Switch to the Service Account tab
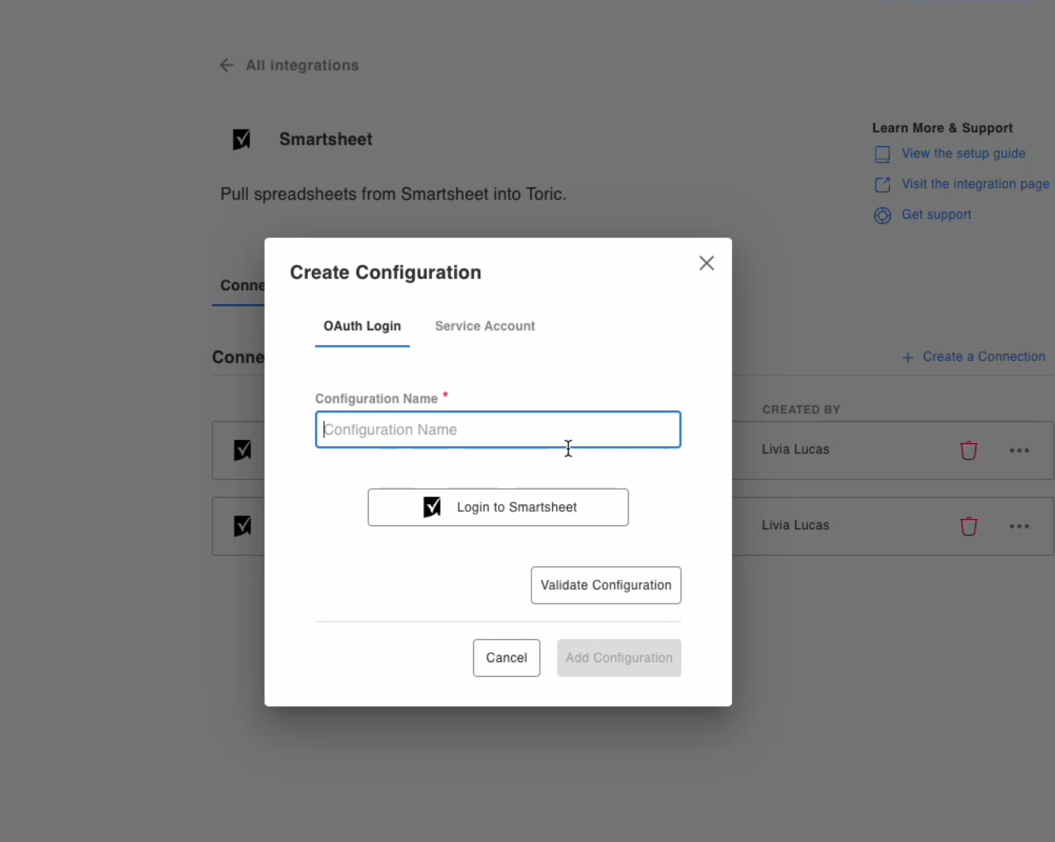This screenshot has width=1055, height=842. coord(485,326)
